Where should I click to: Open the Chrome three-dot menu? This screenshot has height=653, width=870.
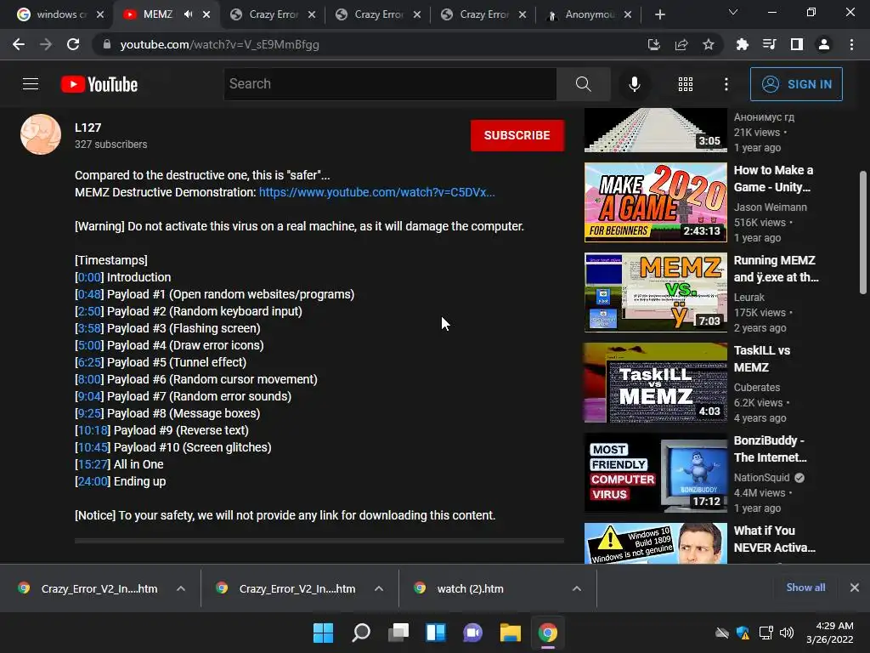click(851, 44)
